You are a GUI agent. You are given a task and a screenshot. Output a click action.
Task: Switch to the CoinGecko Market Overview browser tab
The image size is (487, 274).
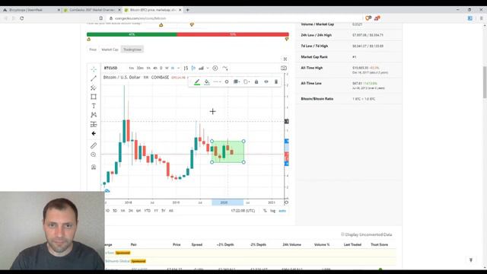coord(91,10)
